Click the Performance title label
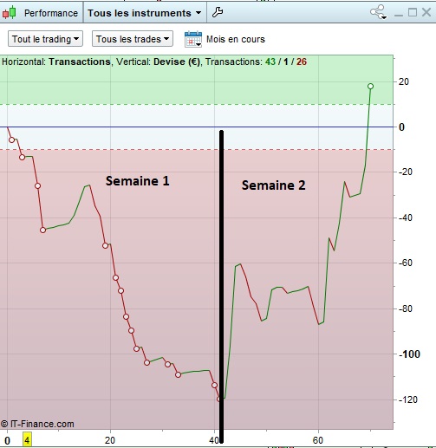The height and width of the screenshot is (448, 436). tap(51, 13)
